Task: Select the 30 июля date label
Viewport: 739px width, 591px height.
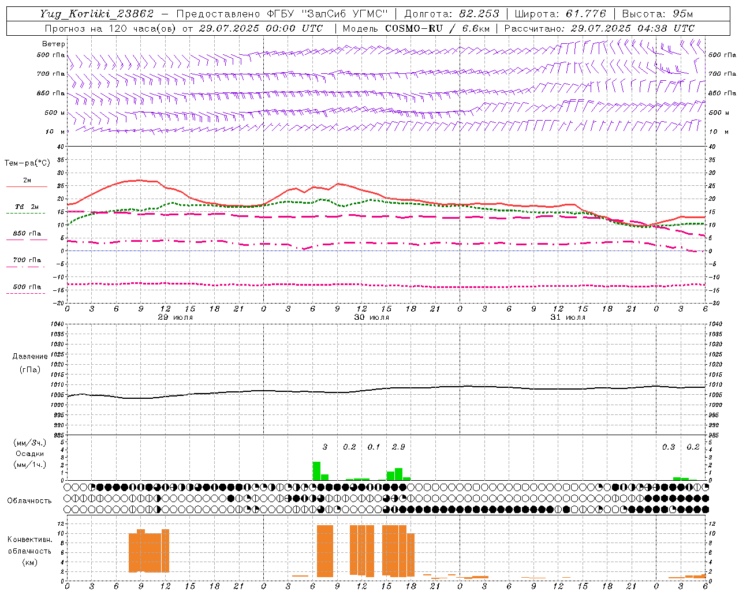Action: pos(372,317)
